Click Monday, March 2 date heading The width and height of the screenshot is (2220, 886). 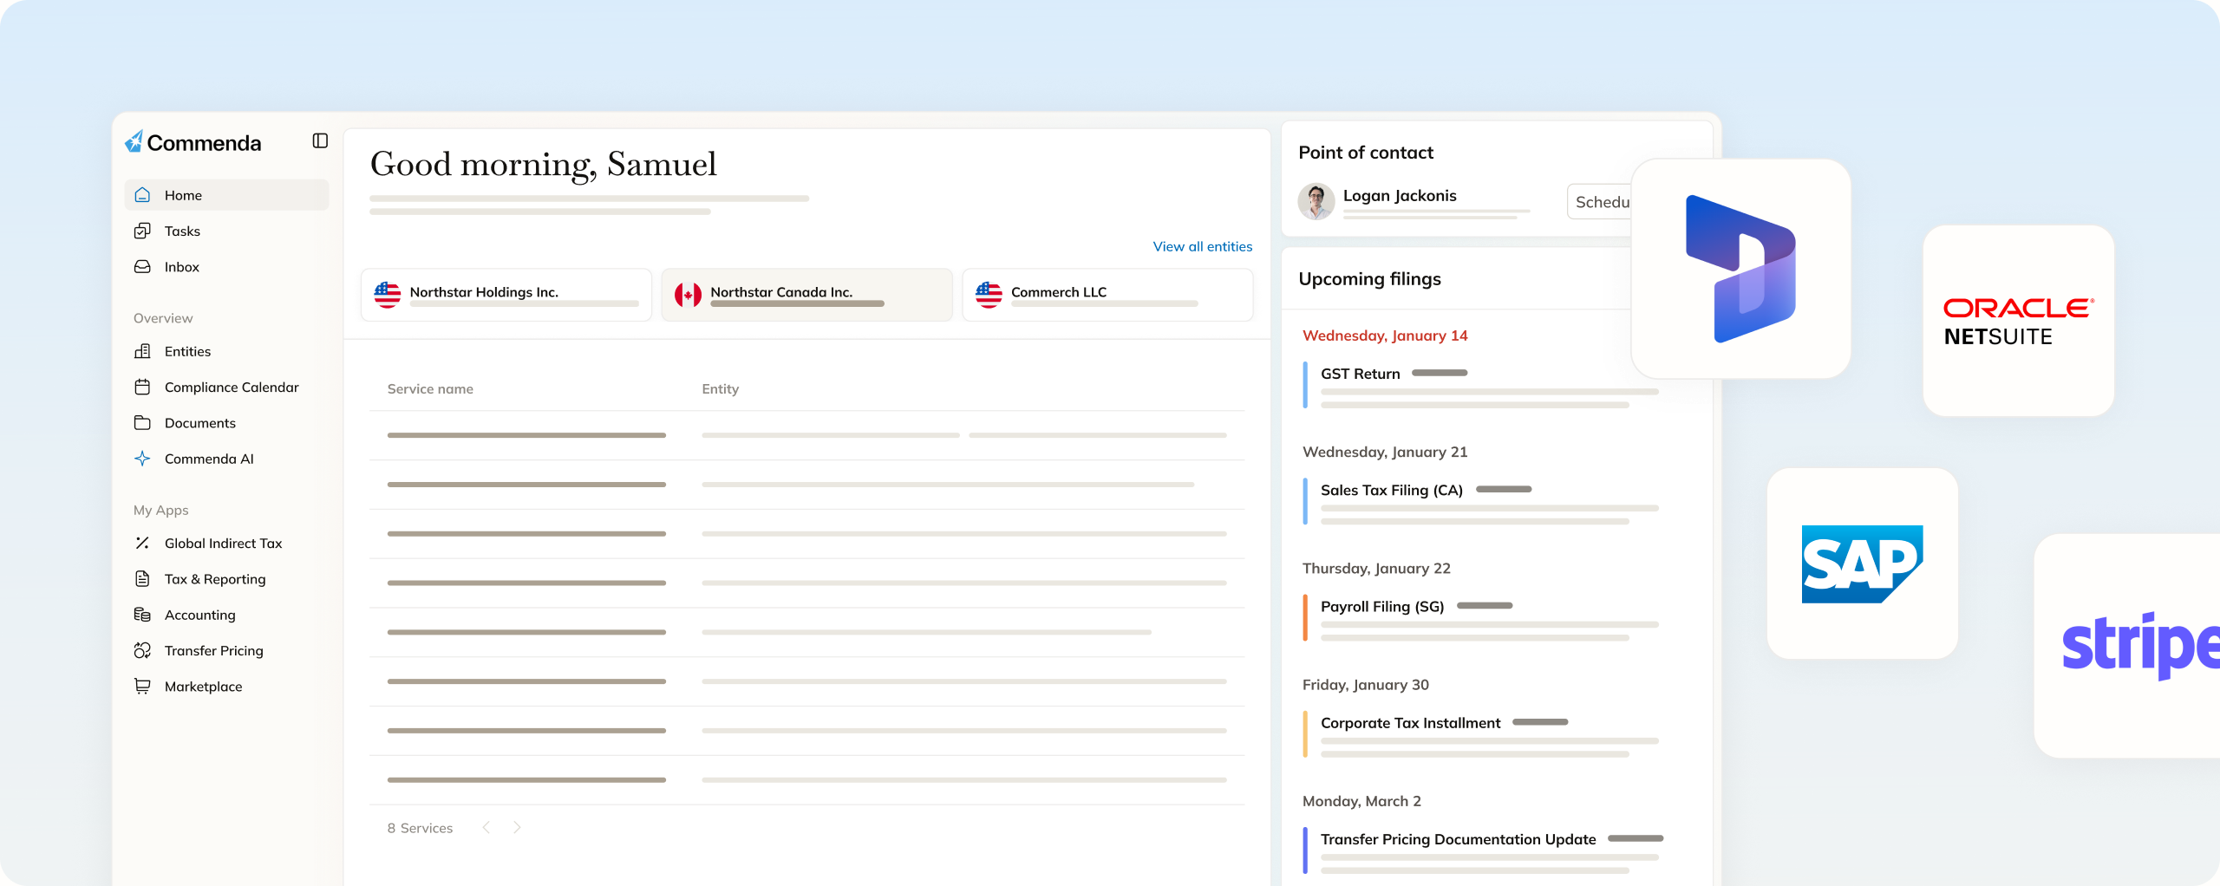click(x=1361, y=800)
